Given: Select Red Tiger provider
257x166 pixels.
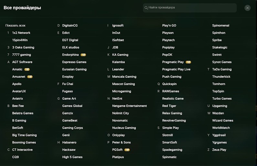Looking at the screenshot, I should point(169,106).
